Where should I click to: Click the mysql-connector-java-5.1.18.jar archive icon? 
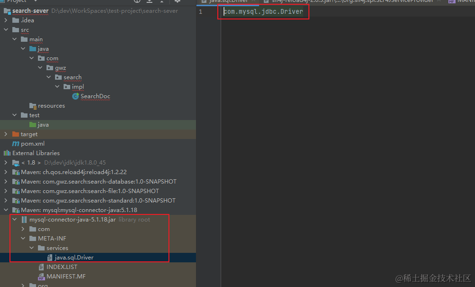coord(24,220)
